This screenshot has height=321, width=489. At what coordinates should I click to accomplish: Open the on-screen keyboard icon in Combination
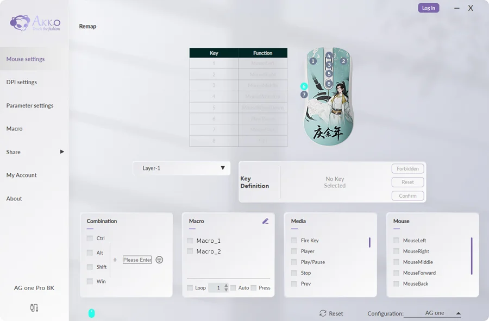click(x=159, y=260)
